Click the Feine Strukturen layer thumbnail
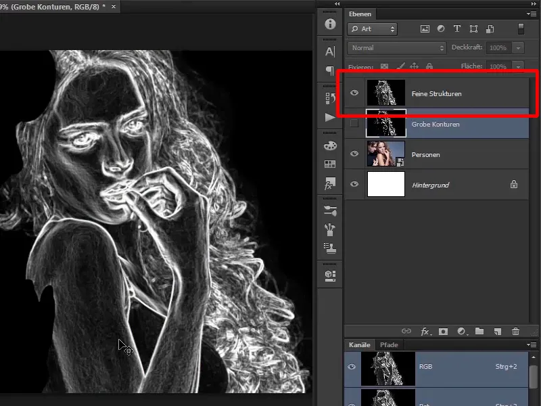This screenshot has width=541, height=406. click(x=386, y=93)
